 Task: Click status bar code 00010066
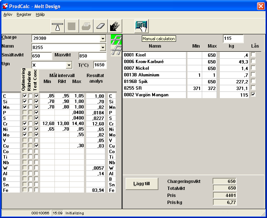tap(40, 213)
